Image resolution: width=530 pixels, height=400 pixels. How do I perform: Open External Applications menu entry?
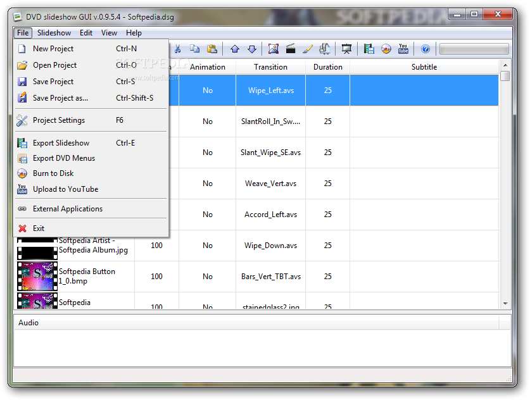tap(91, 209)
